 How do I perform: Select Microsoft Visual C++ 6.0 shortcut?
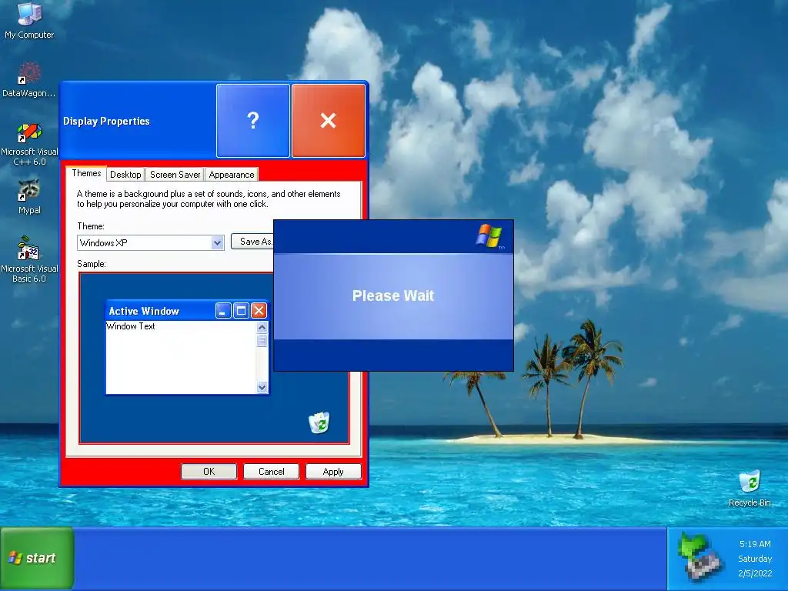pos(29,145)
